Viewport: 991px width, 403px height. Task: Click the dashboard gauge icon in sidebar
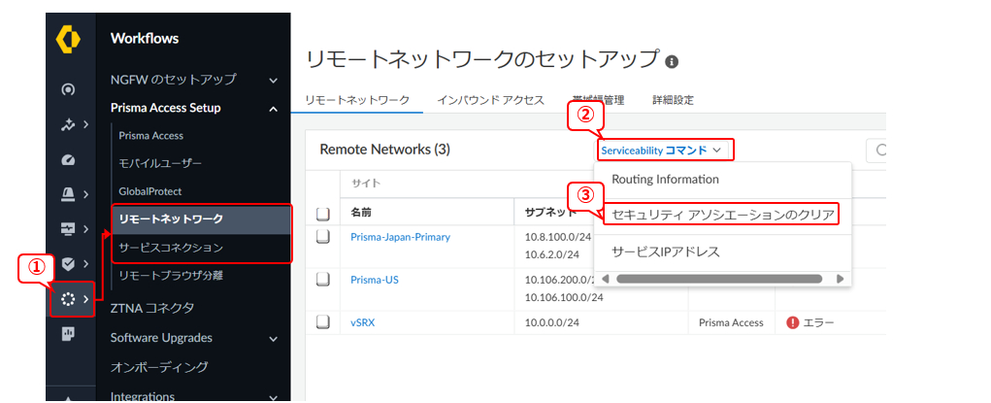pos(68,159)
